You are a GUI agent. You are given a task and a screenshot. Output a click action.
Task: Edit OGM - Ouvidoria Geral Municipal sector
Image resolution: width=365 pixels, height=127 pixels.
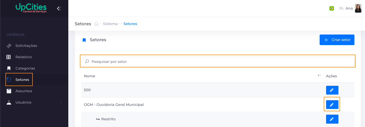click(x=332, y=105)
